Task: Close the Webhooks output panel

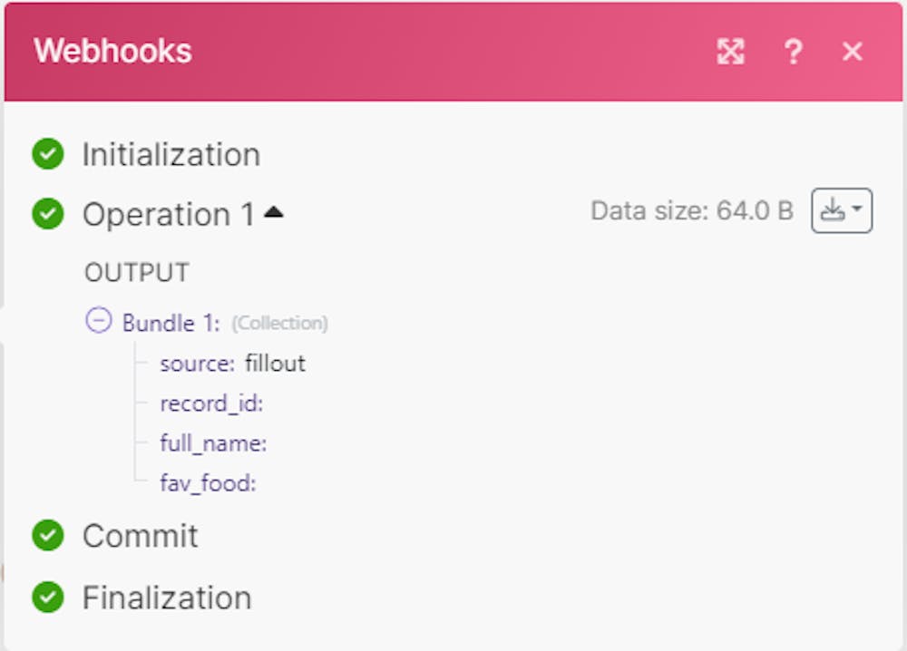Action: point(853,52)
